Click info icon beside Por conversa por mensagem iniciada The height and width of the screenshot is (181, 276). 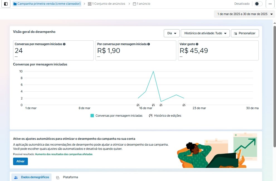148,44
